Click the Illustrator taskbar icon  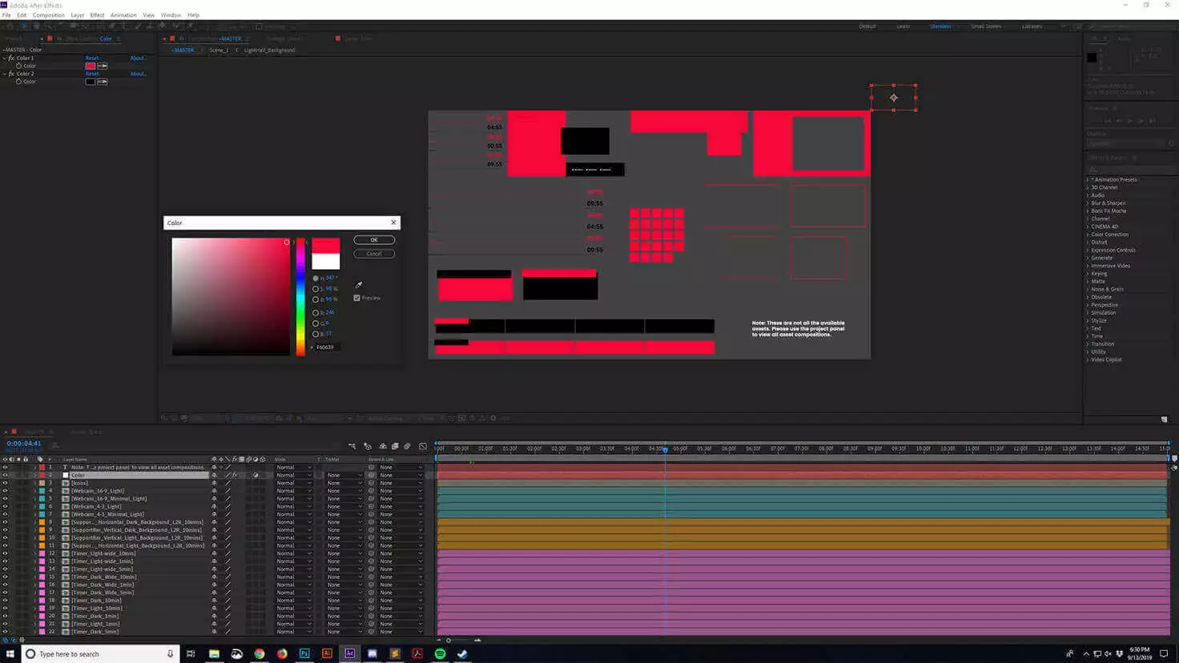pos(327,653)
